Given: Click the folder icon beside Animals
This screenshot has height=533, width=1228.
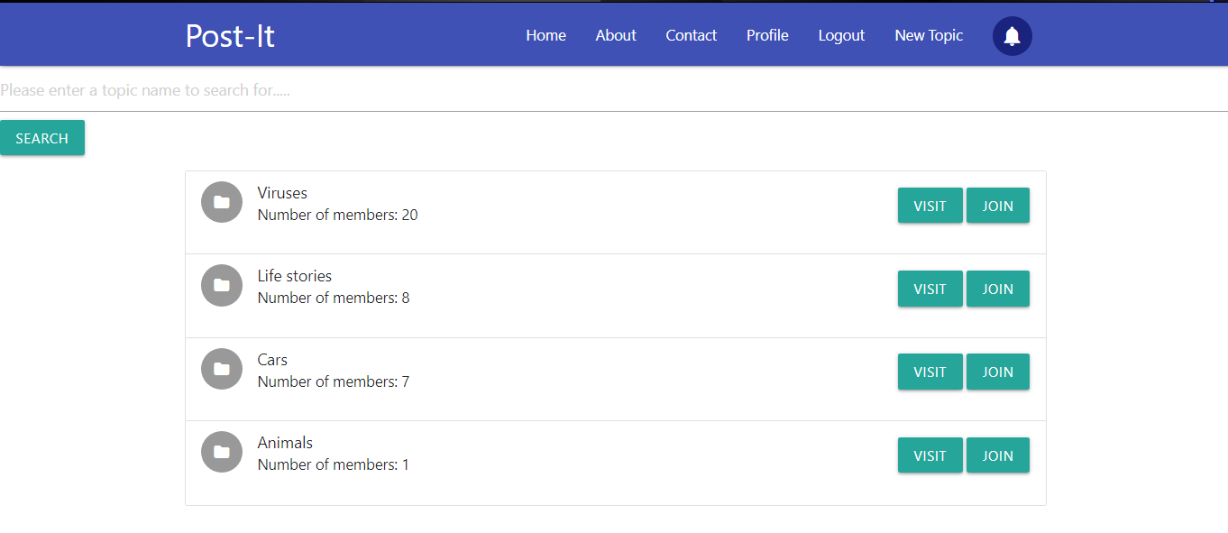Looking at the screenshot, I should point(222,452).
